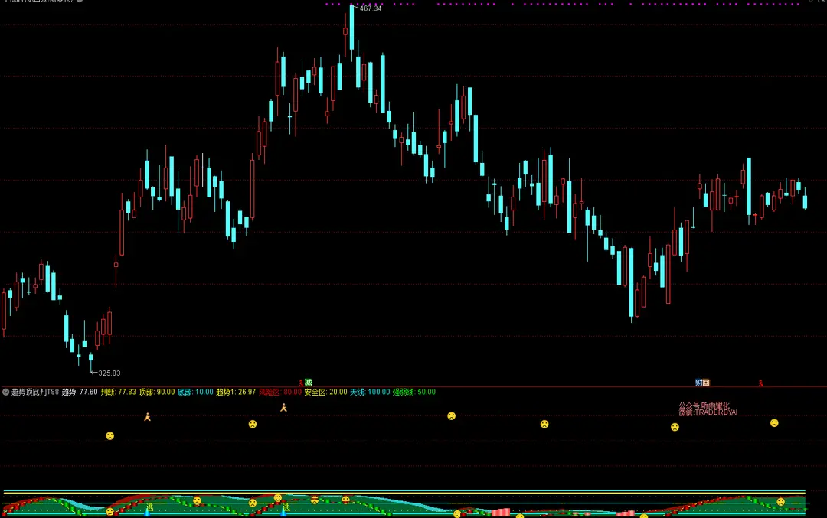
Task: Click the left running-man signal icon
Action: (x=148, y=417)
